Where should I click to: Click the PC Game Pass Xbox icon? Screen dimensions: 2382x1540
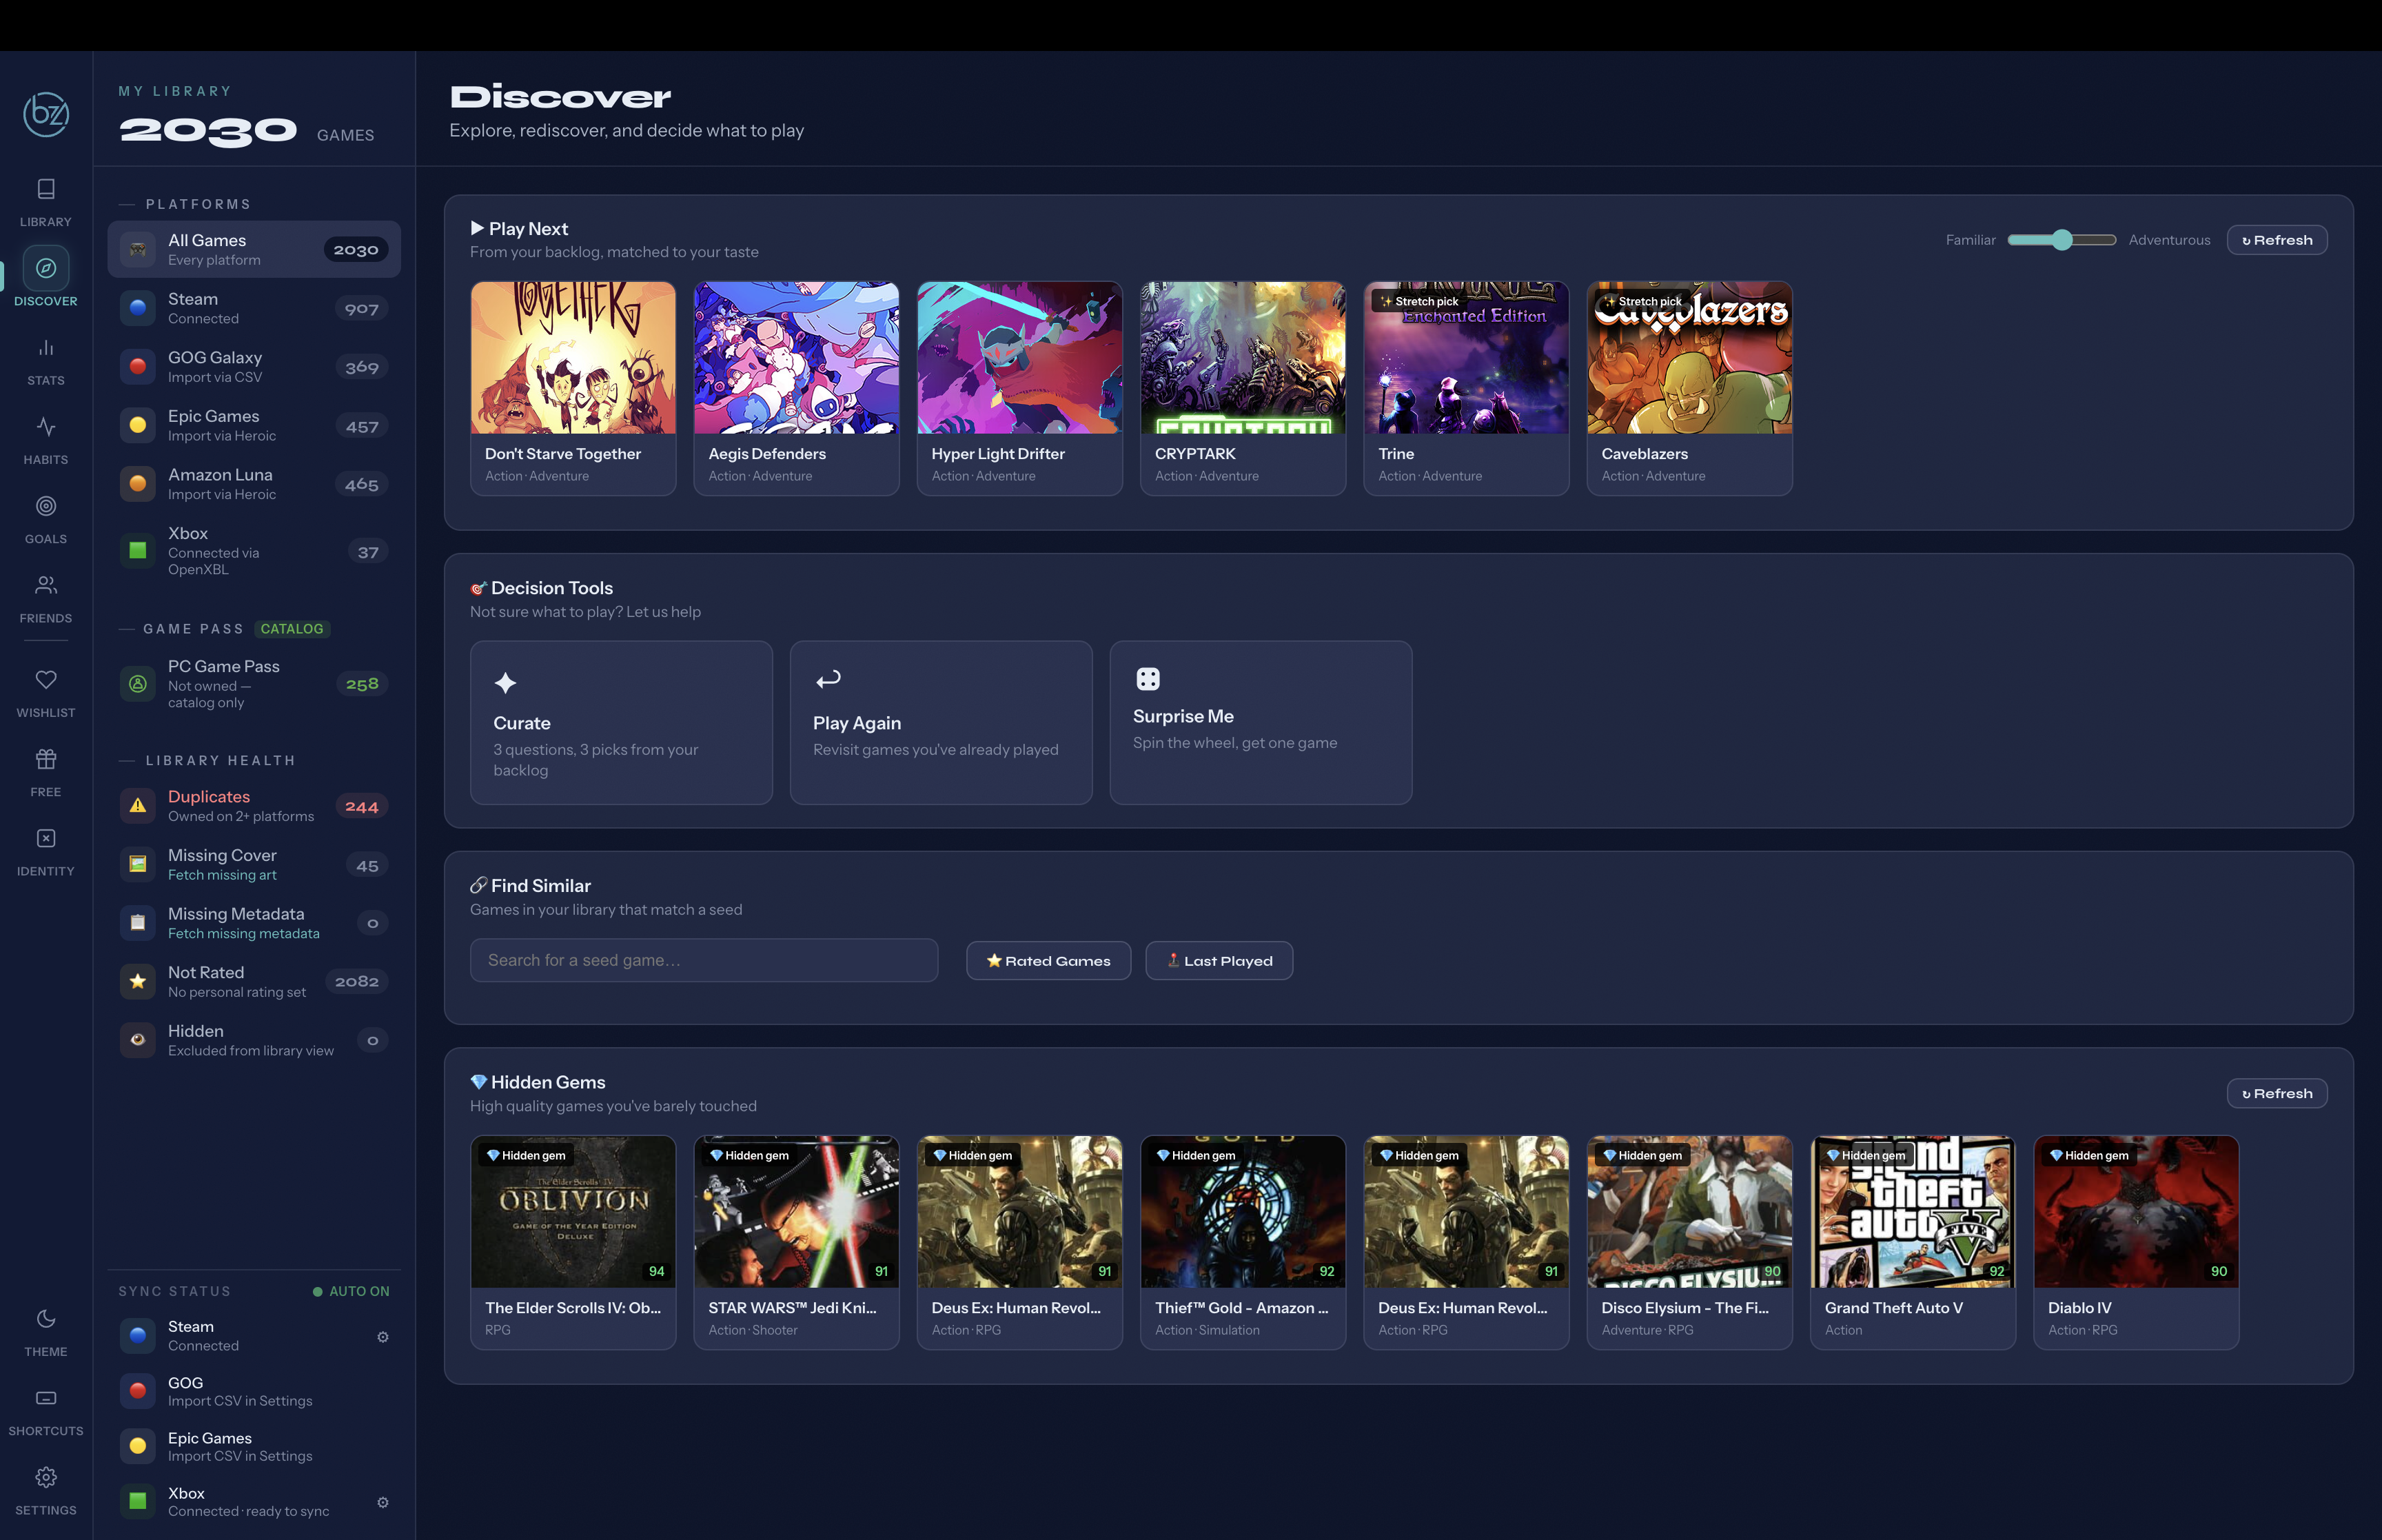point(138,684)
